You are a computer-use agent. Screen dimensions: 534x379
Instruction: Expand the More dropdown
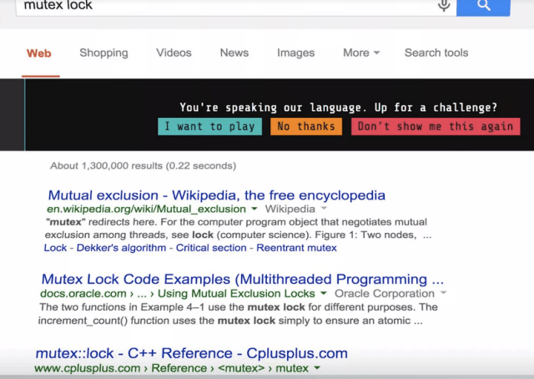361,53
